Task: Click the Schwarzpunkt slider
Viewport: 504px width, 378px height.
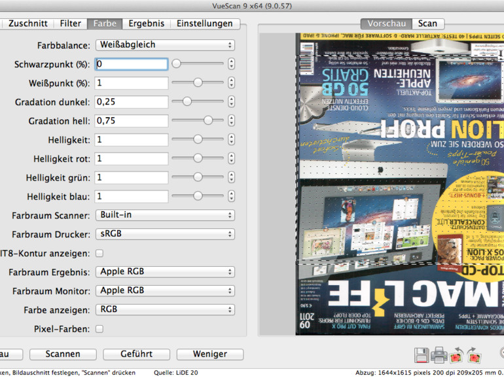Action: pos(198,64)
